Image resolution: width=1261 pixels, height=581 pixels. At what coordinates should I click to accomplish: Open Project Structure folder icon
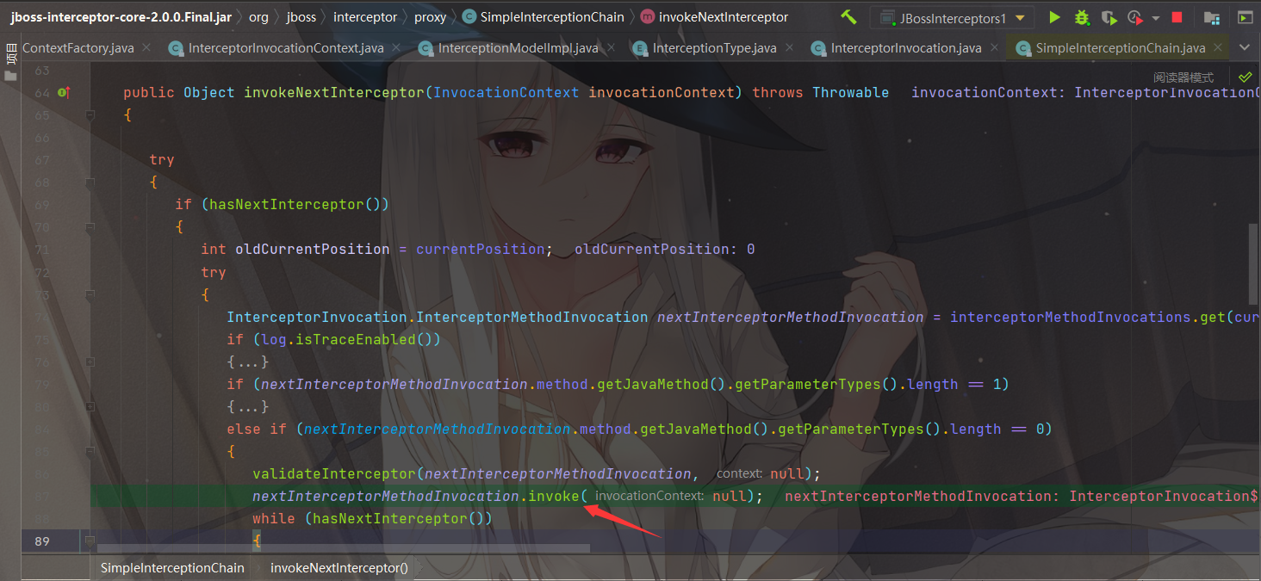tap(1211, 17)
